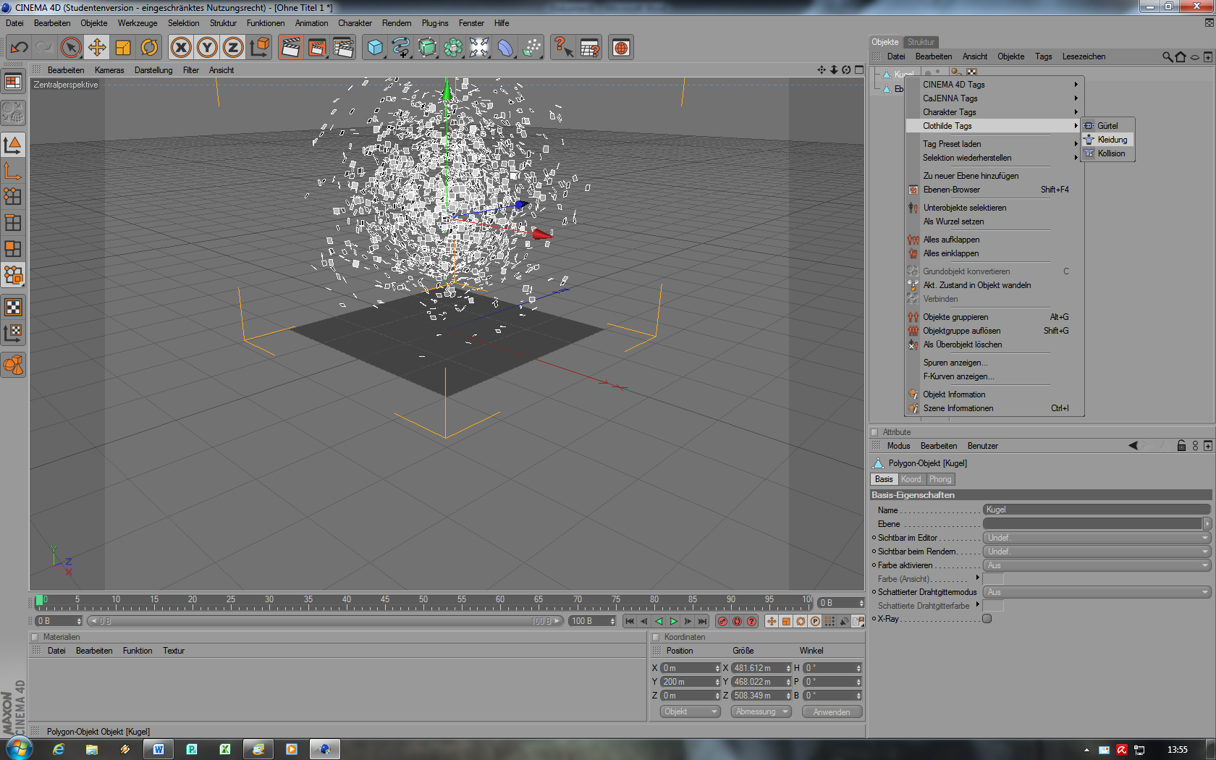The image size is (1216, 760).
Task: Open the web globe icon in toolbar
Action: pyautogui.click(x=621, y=48)
